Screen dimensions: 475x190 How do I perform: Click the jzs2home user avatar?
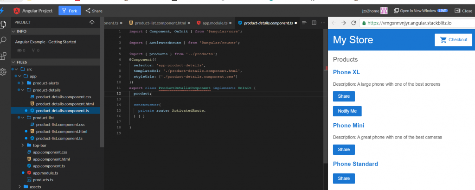coord(384,11)
